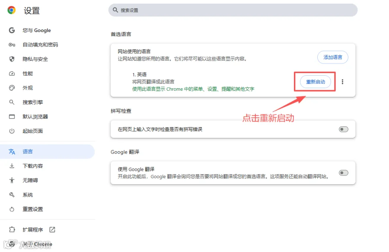Open the three-dot menu for 英语
This screenshot has width=389, height=252.
pyautogui.click(x=342, y=82)
